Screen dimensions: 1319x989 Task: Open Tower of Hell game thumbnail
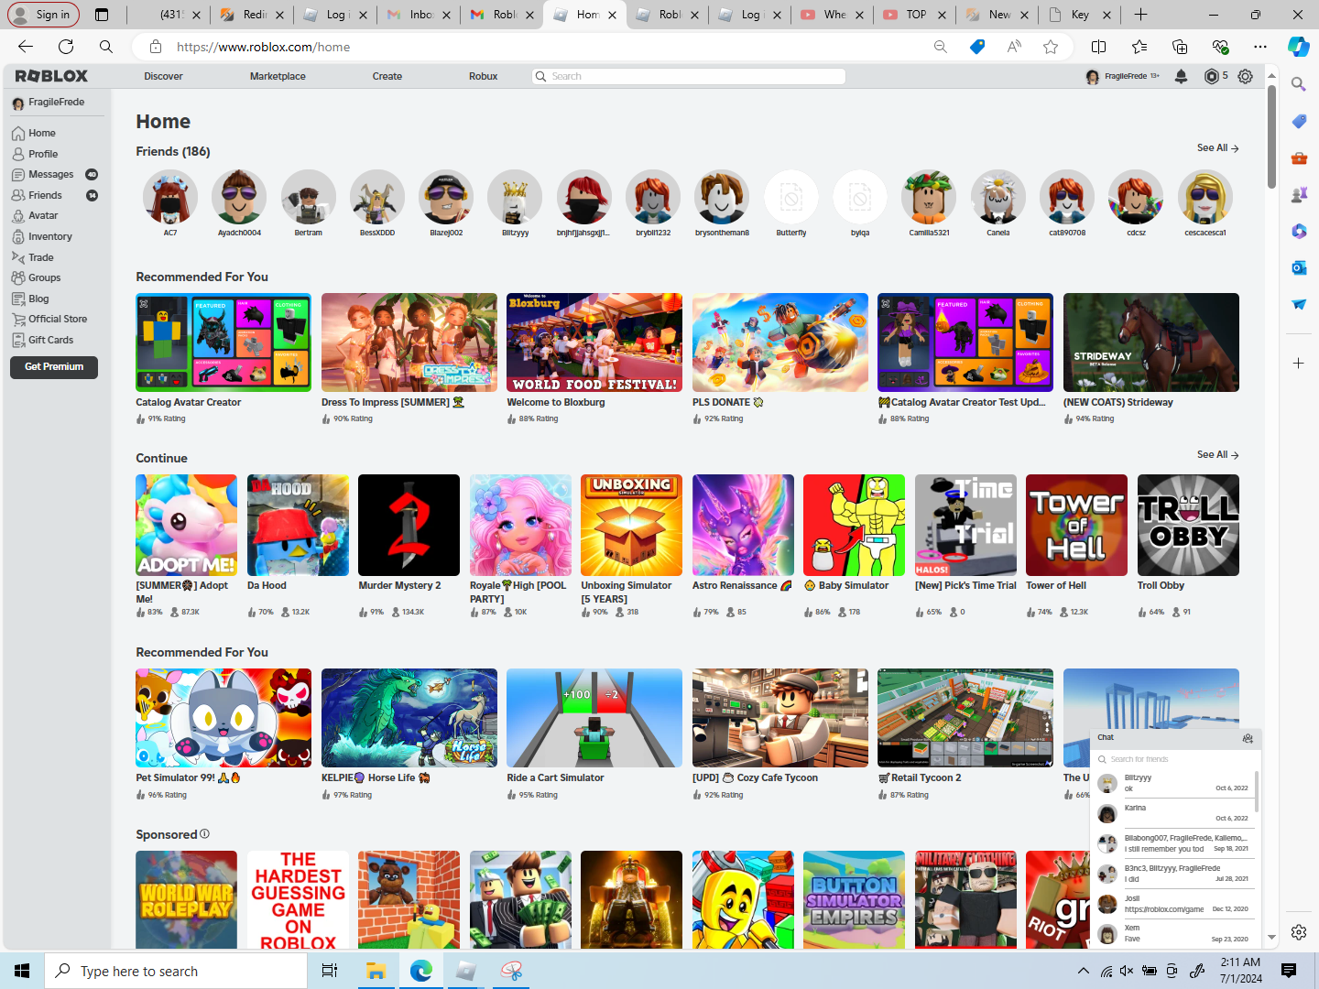click(1076, 525)
